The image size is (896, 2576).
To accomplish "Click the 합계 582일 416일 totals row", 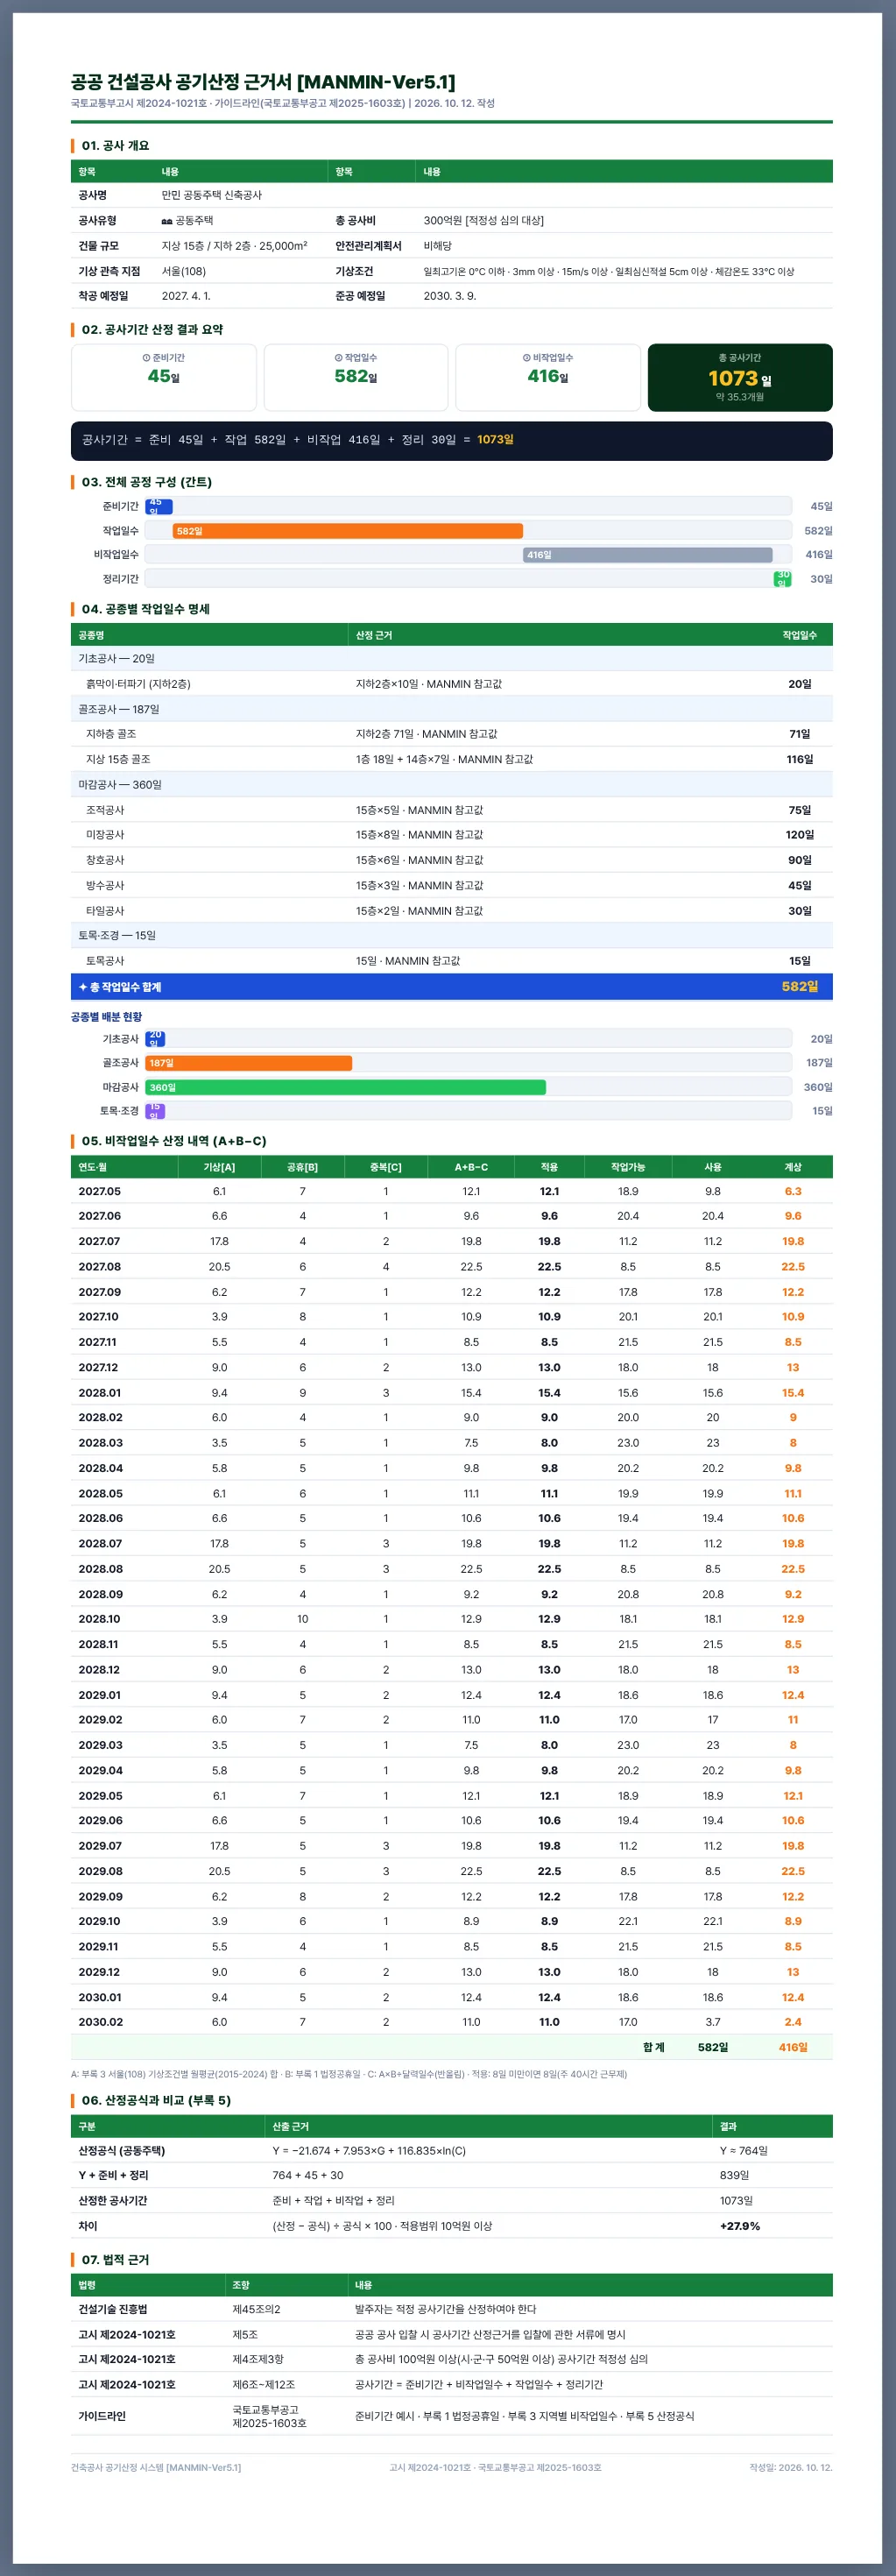I will (x=452, y=2047).
